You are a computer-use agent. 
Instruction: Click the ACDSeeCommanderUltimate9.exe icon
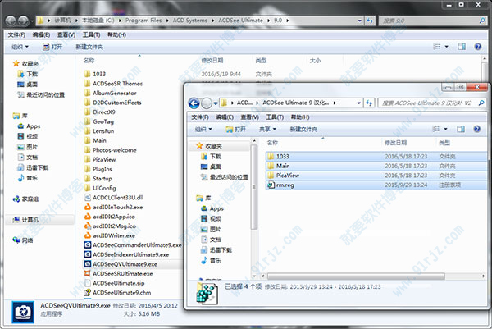point(87,245)
